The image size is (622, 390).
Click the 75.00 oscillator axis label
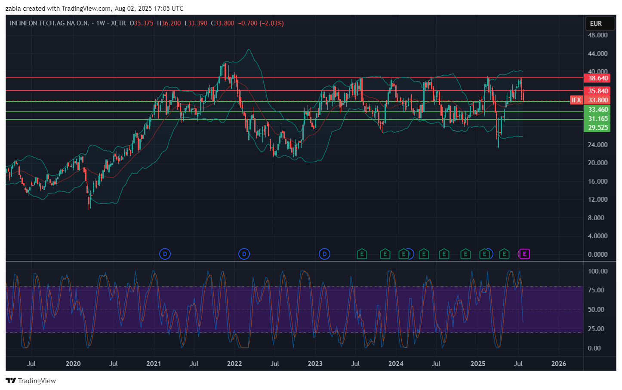[596, 290]
